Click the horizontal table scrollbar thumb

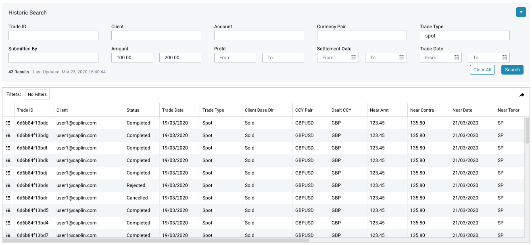(x=157, y=240)
